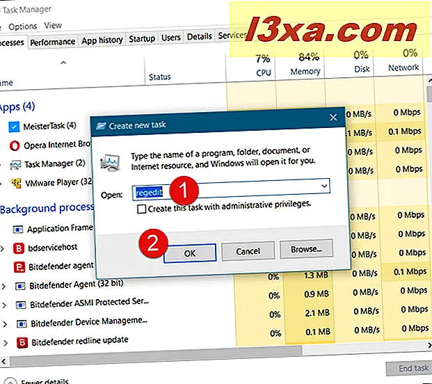Select the MeisterTask (4) row text
This screenshot has height=384, width=432.
(49, 126)
